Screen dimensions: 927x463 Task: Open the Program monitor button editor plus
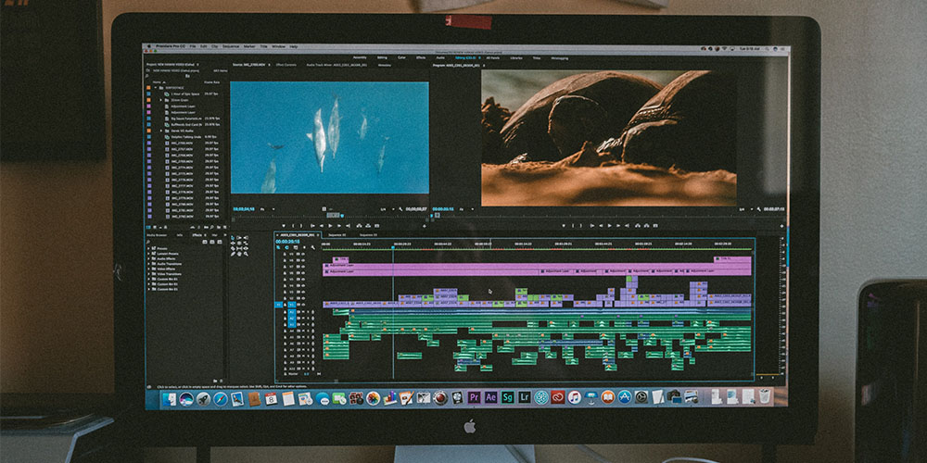tap(781, 226)
